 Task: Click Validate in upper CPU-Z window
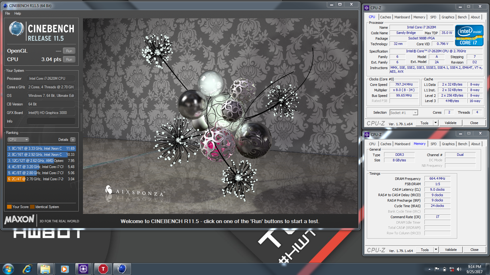450,123
